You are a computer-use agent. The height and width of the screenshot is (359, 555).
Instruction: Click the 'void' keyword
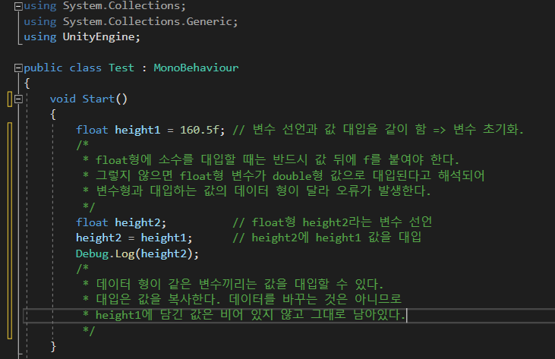[x=63, y=99]
